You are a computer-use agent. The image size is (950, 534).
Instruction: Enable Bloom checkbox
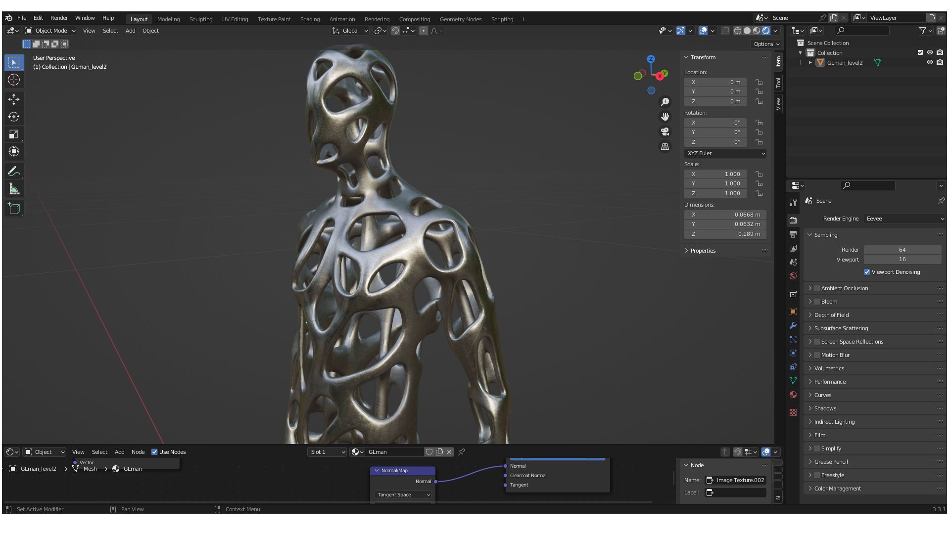coord(817,302)
